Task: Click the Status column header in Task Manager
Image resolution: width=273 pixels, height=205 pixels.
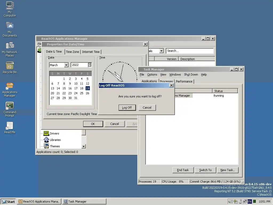Action: 225,91
